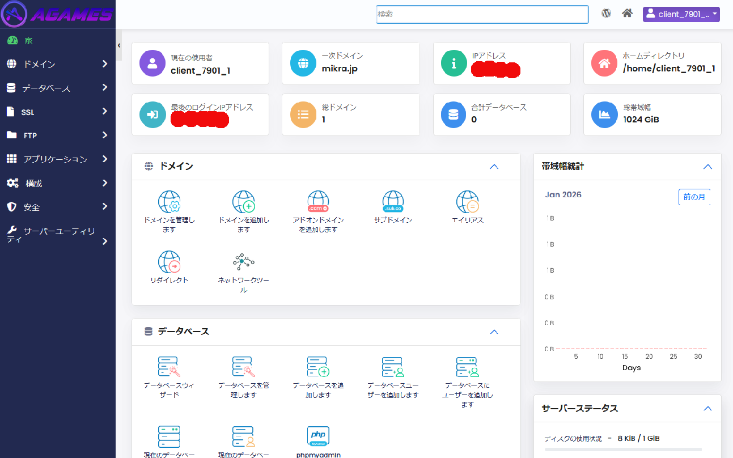Collapse the ドメイン panel chevron
The width and height of the screenshot is (733, 458).
point(494,167)
